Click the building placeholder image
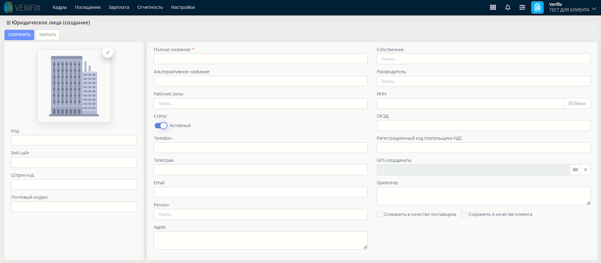 coord(74,86)
